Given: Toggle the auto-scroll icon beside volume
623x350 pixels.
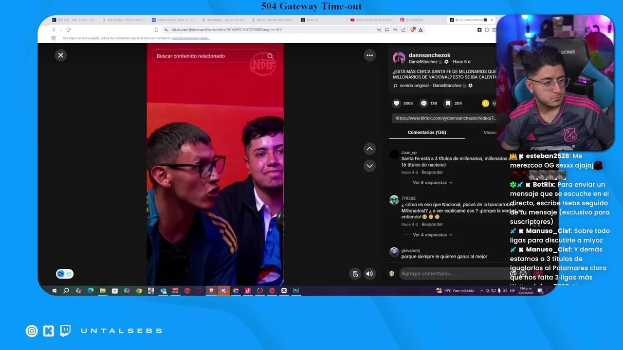Looking at the screenshot, I should click(355, 274).
